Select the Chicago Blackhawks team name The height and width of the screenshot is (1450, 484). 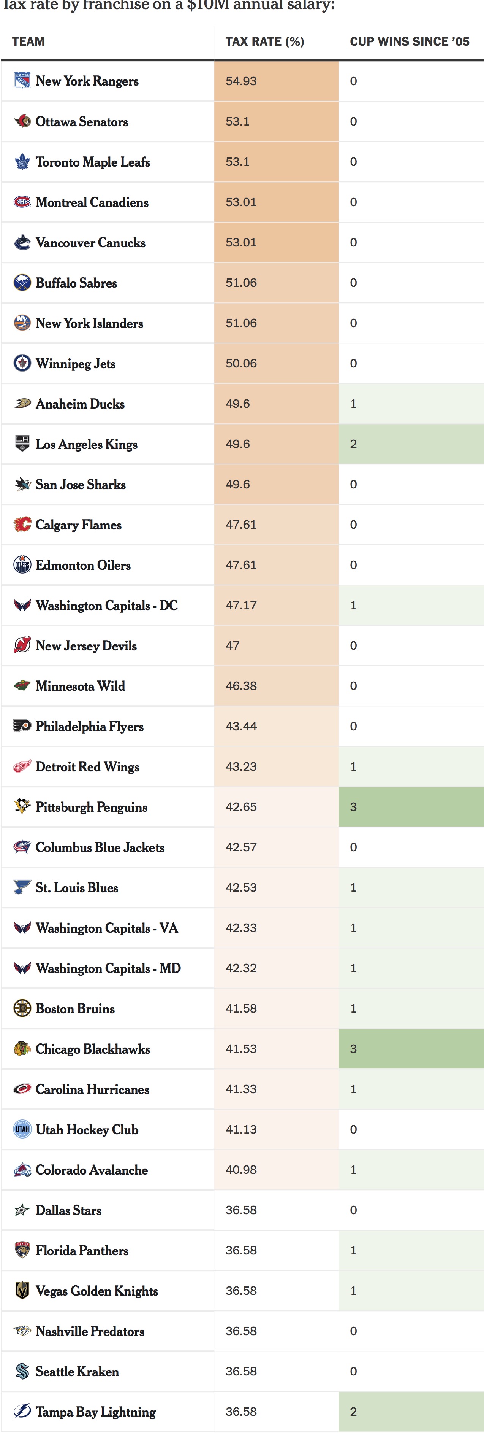[93, 1049]
